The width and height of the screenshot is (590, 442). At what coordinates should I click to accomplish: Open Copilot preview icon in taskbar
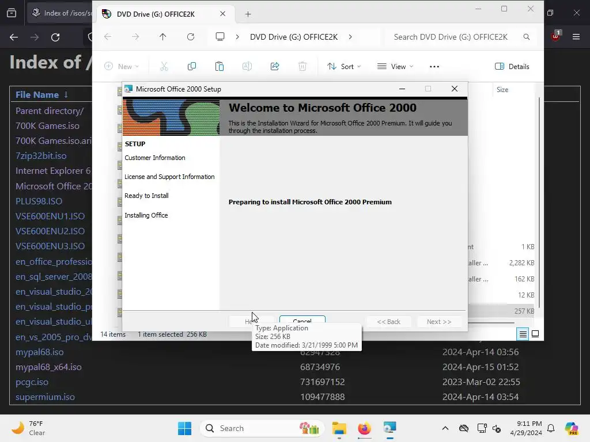[x=572, y=428]
